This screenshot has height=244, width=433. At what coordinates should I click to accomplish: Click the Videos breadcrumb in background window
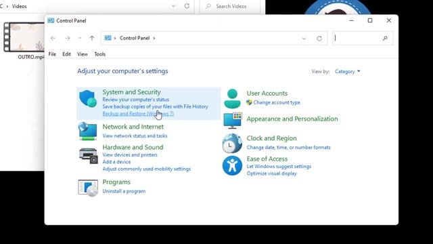20,6
